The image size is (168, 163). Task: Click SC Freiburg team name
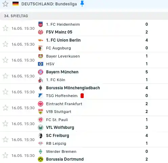[x=57, y=136]
